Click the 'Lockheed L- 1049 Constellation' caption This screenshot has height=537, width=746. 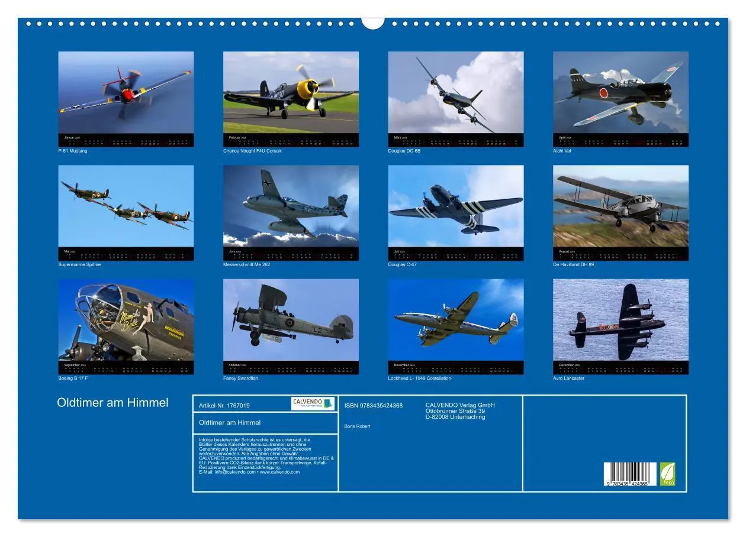[x=420, y=378]
